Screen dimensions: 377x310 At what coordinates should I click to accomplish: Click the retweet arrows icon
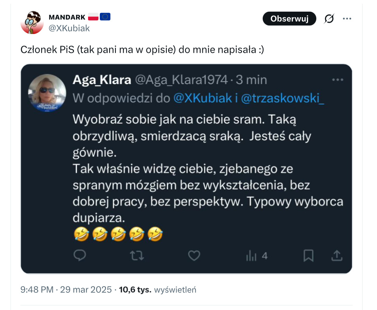tap(137, 256)
